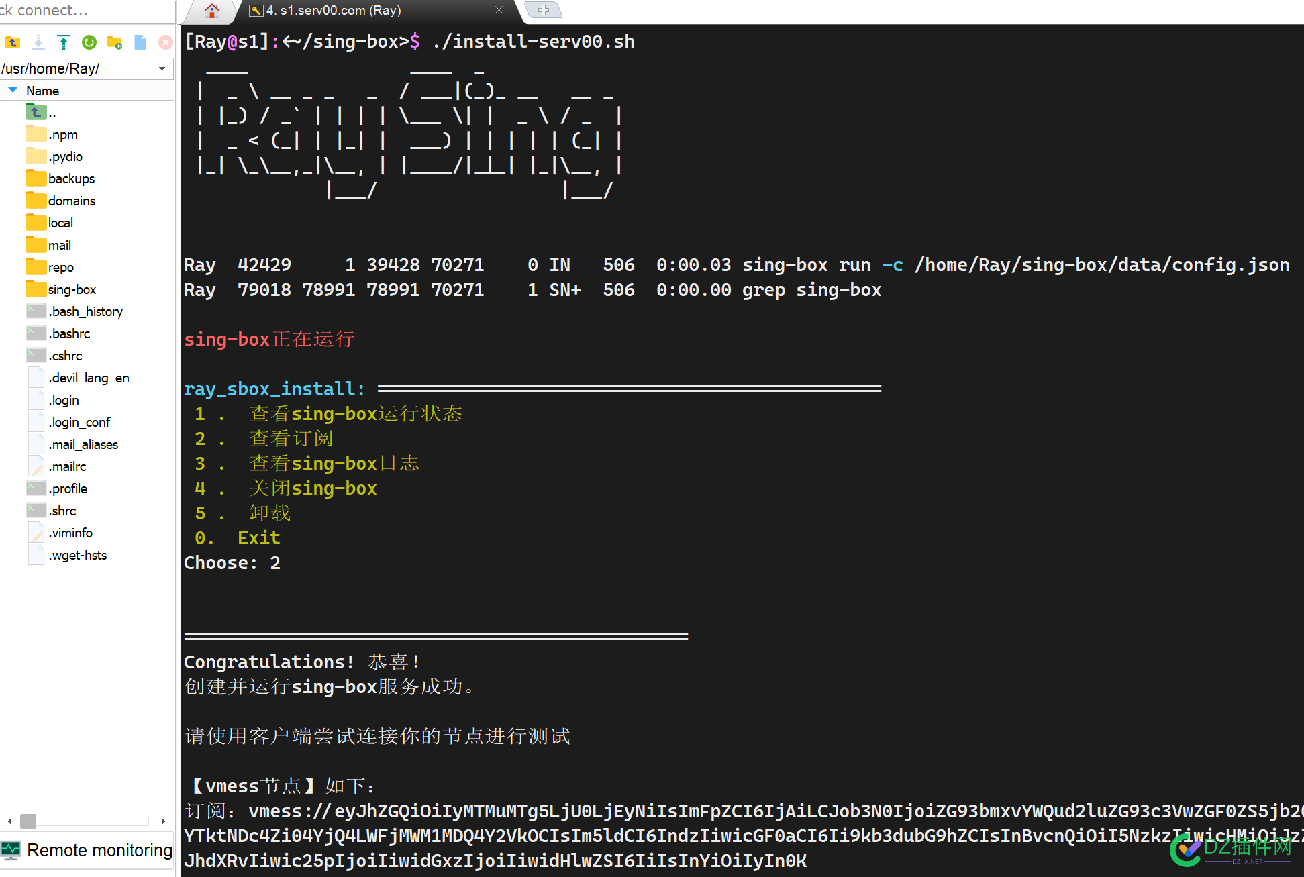This screenshot has height=877, width=1304.
Task: Click the right arrow of horizontal scrollbar
Action: tap(164, 821)
